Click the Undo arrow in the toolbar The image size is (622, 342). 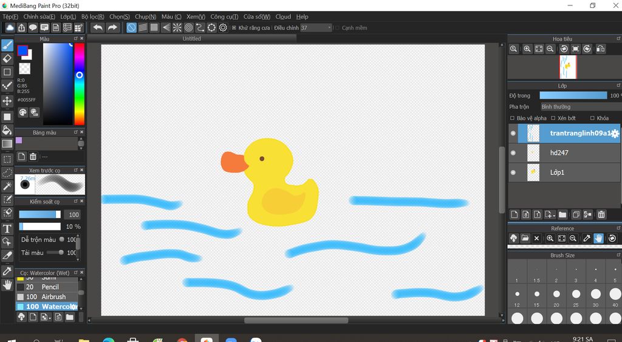click(98, 27)
